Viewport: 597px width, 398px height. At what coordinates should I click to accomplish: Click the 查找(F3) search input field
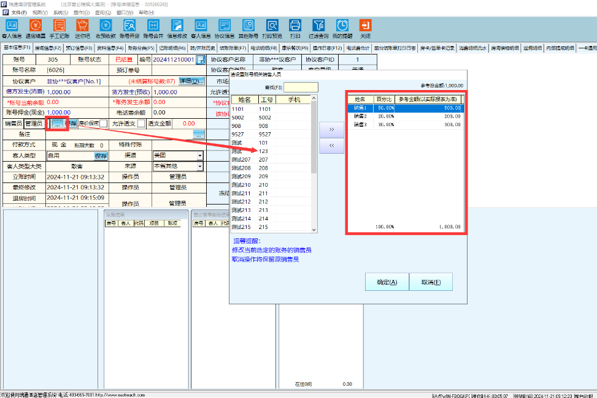point(301,88)
